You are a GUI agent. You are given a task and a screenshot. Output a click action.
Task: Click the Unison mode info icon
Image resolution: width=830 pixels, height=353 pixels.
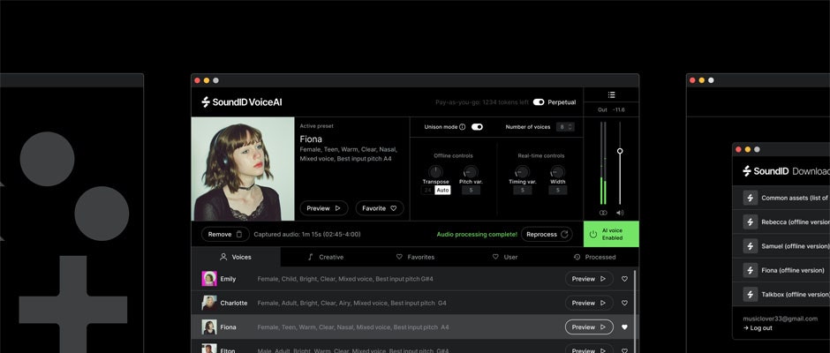click(x=462, y=127)
